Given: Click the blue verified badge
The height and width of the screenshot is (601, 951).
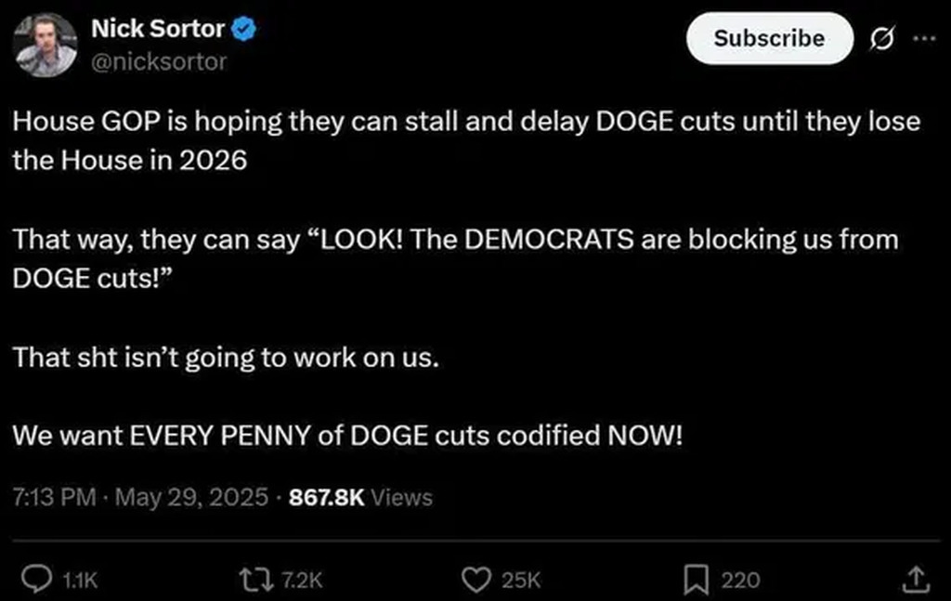Looking at the screenshot, I should (x=244, y=30).
